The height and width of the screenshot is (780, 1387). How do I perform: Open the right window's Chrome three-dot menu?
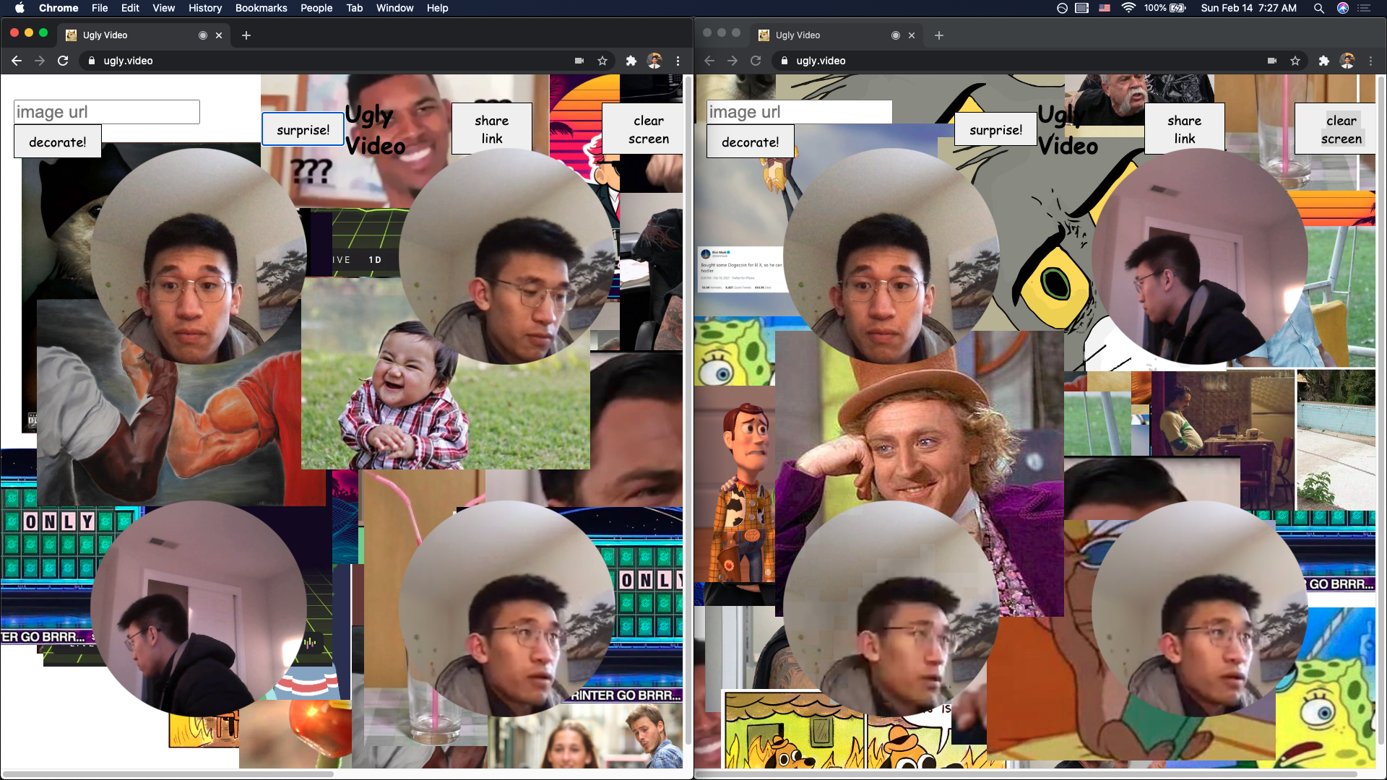tap(1370, 61)
